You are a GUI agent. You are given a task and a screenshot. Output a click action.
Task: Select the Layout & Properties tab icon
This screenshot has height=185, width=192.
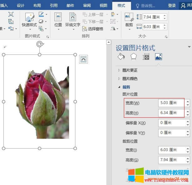coord(146,57)
